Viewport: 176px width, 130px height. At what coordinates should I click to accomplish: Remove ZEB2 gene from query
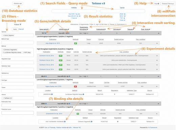tap(125, 14)
